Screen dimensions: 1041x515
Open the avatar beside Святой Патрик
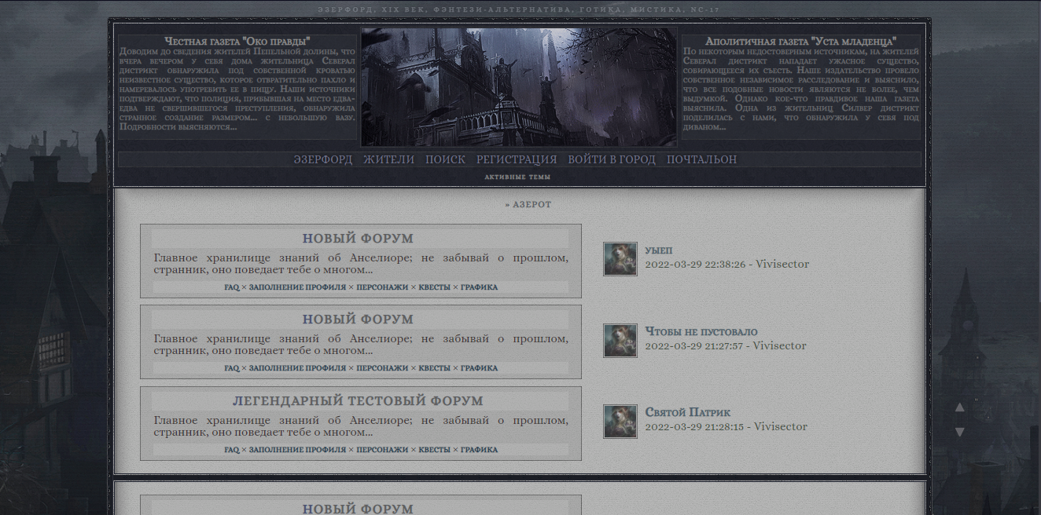(620, 422)
